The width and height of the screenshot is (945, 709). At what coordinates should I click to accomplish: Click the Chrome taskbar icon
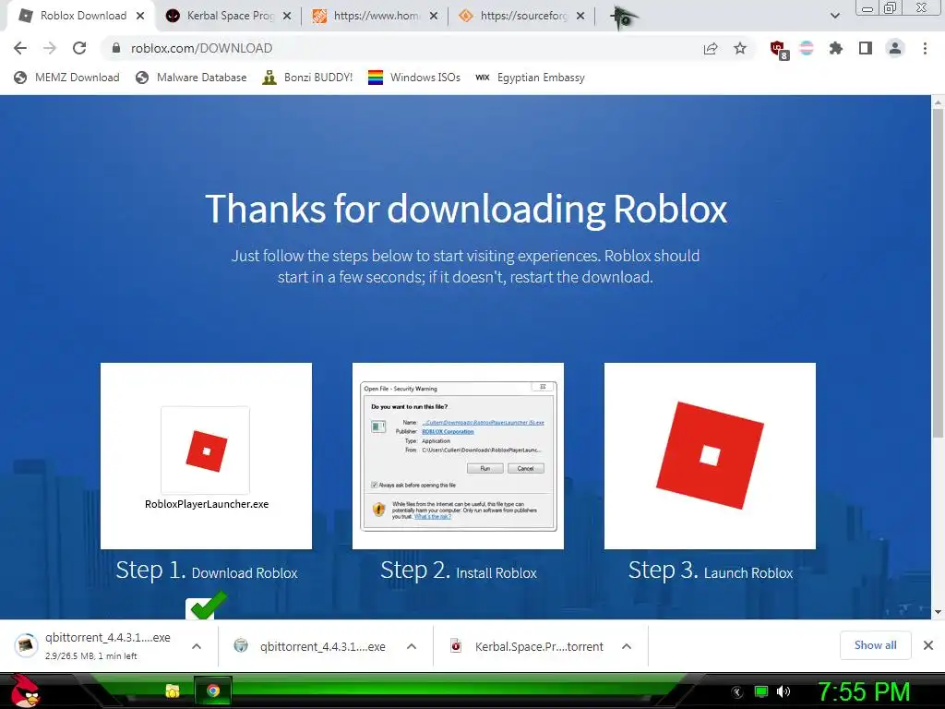click(213, 691)
